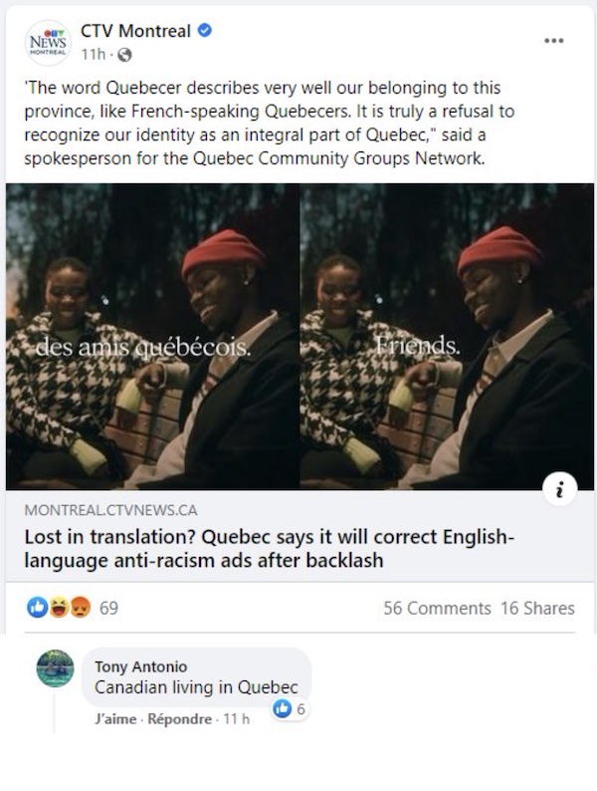Reply using Répondre on the comment

coord(179,719)
